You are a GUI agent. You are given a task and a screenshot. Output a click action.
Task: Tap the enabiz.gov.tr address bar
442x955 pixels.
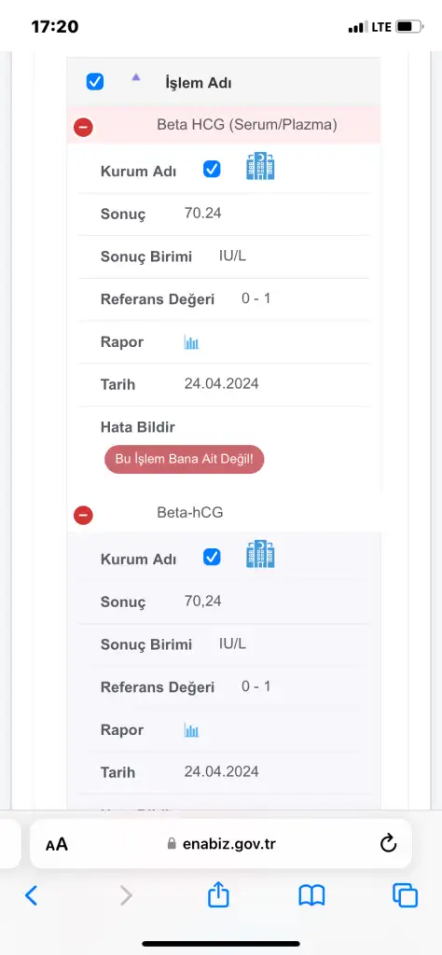point(221,843)
